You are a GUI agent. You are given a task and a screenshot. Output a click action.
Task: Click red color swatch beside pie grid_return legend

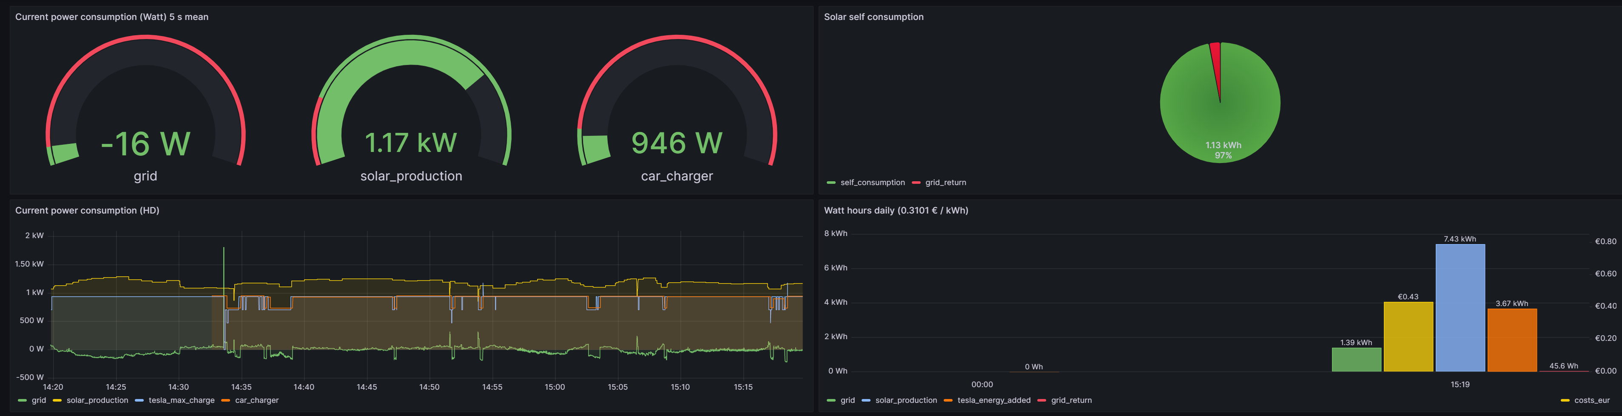pyautogui.click(x=916, y=183)
